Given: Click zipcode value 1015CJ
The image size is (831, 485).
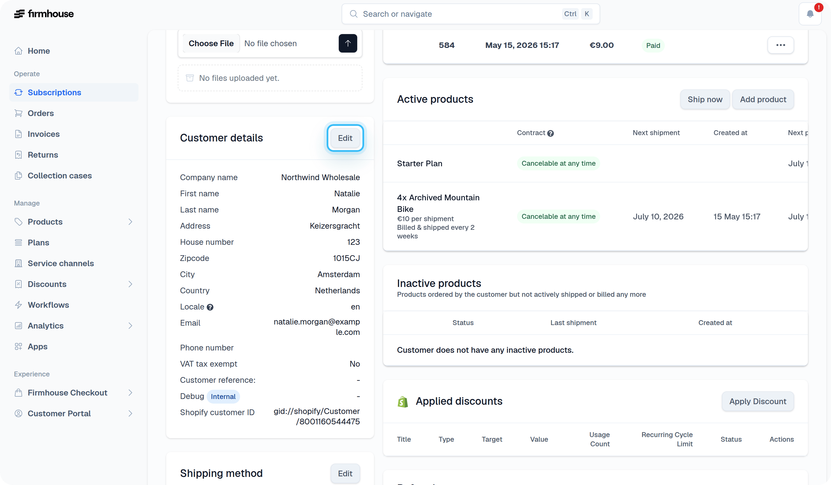Looking at the screenshot, I should [x=346, y=258].
